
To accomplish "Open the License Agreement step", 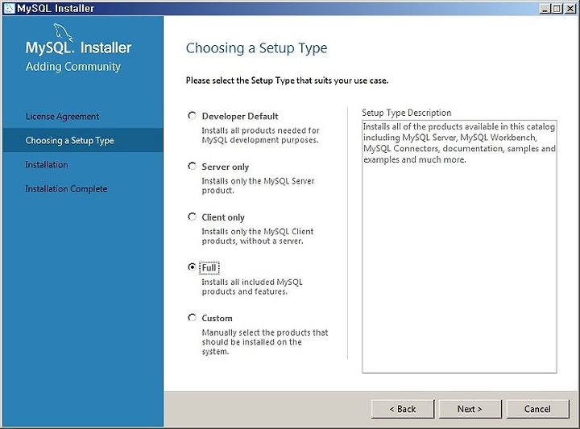I will pos(62,117).
